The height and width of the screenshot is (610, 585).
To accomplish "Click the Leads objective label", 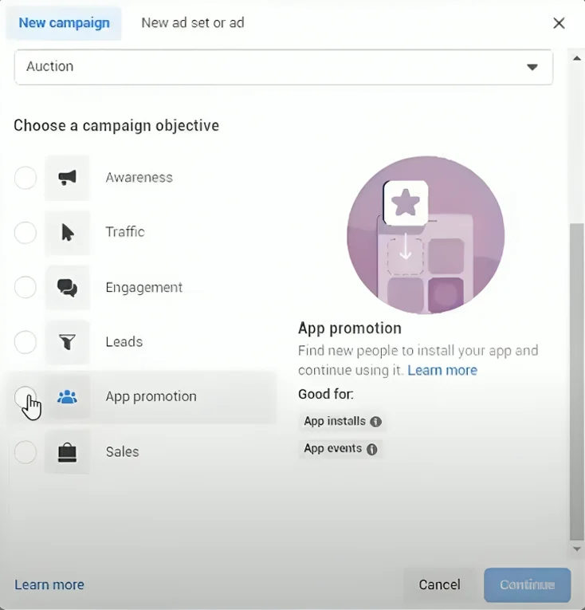I will (x=124, y=341).
